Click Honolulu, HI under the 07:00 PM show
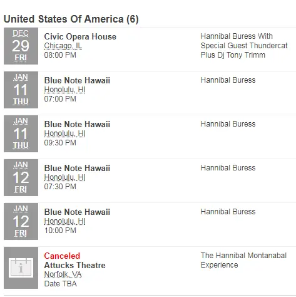The width and height of the screenshot is (296, 297). click(x=64, y=90)
